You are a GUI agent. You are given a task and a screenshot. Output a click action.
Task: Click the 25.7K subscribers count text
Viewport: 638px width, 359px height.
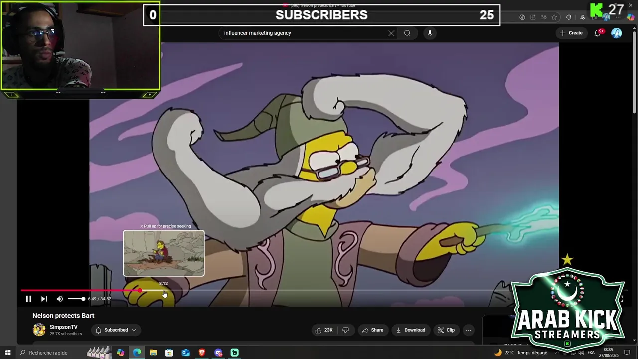pyautogui.click(x=66, y=334)
